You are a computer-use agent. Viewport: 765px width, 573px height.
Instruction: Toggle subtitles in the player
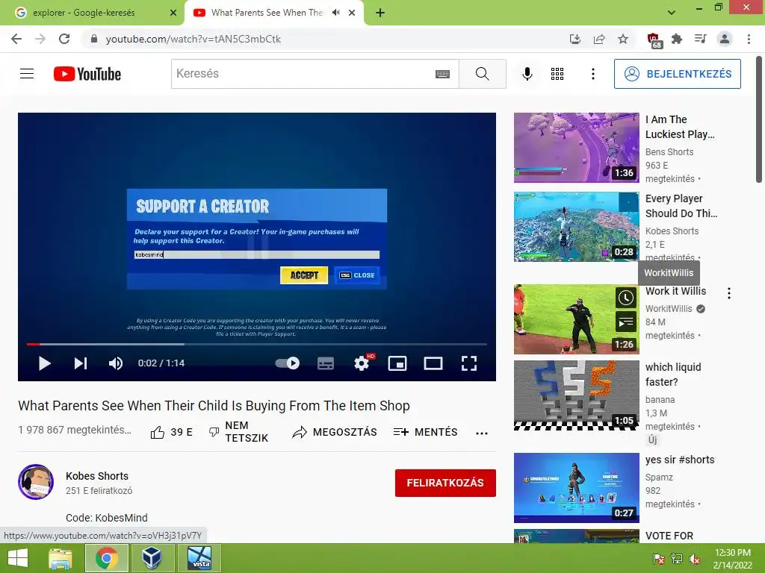click(x=326, y=363)
